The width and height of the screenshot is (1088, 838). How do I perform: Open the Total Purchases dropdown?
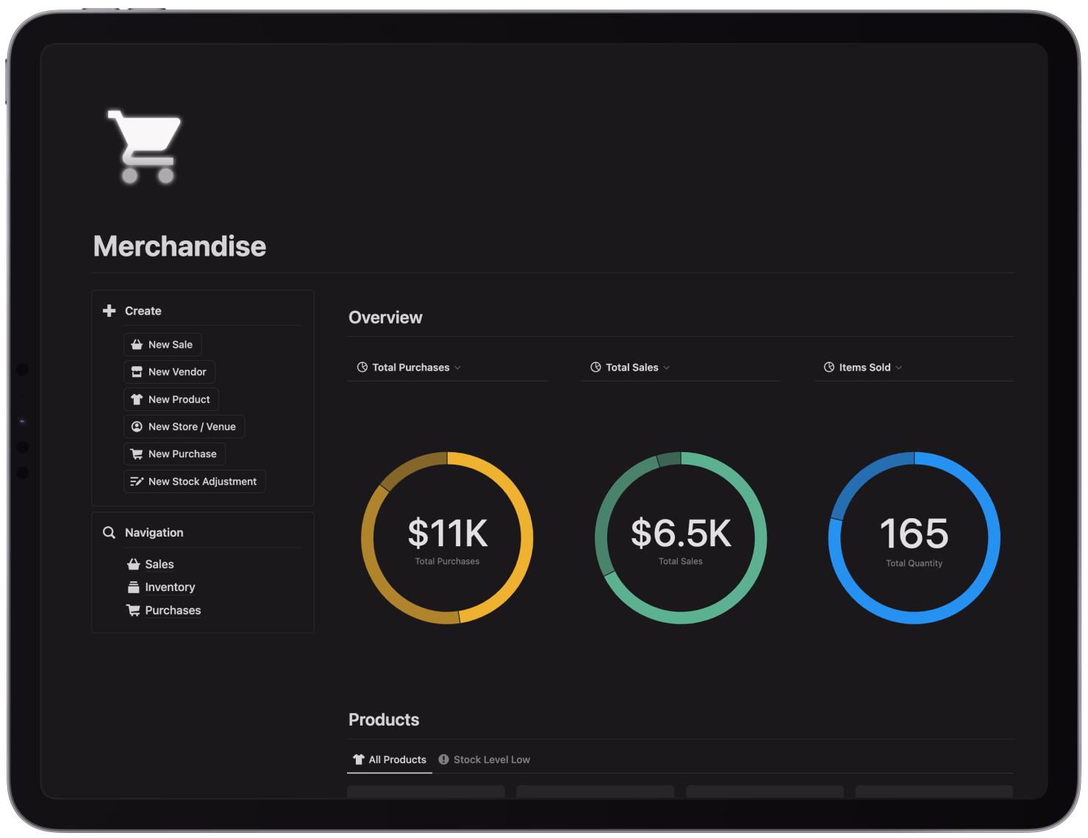click(459, 367)
